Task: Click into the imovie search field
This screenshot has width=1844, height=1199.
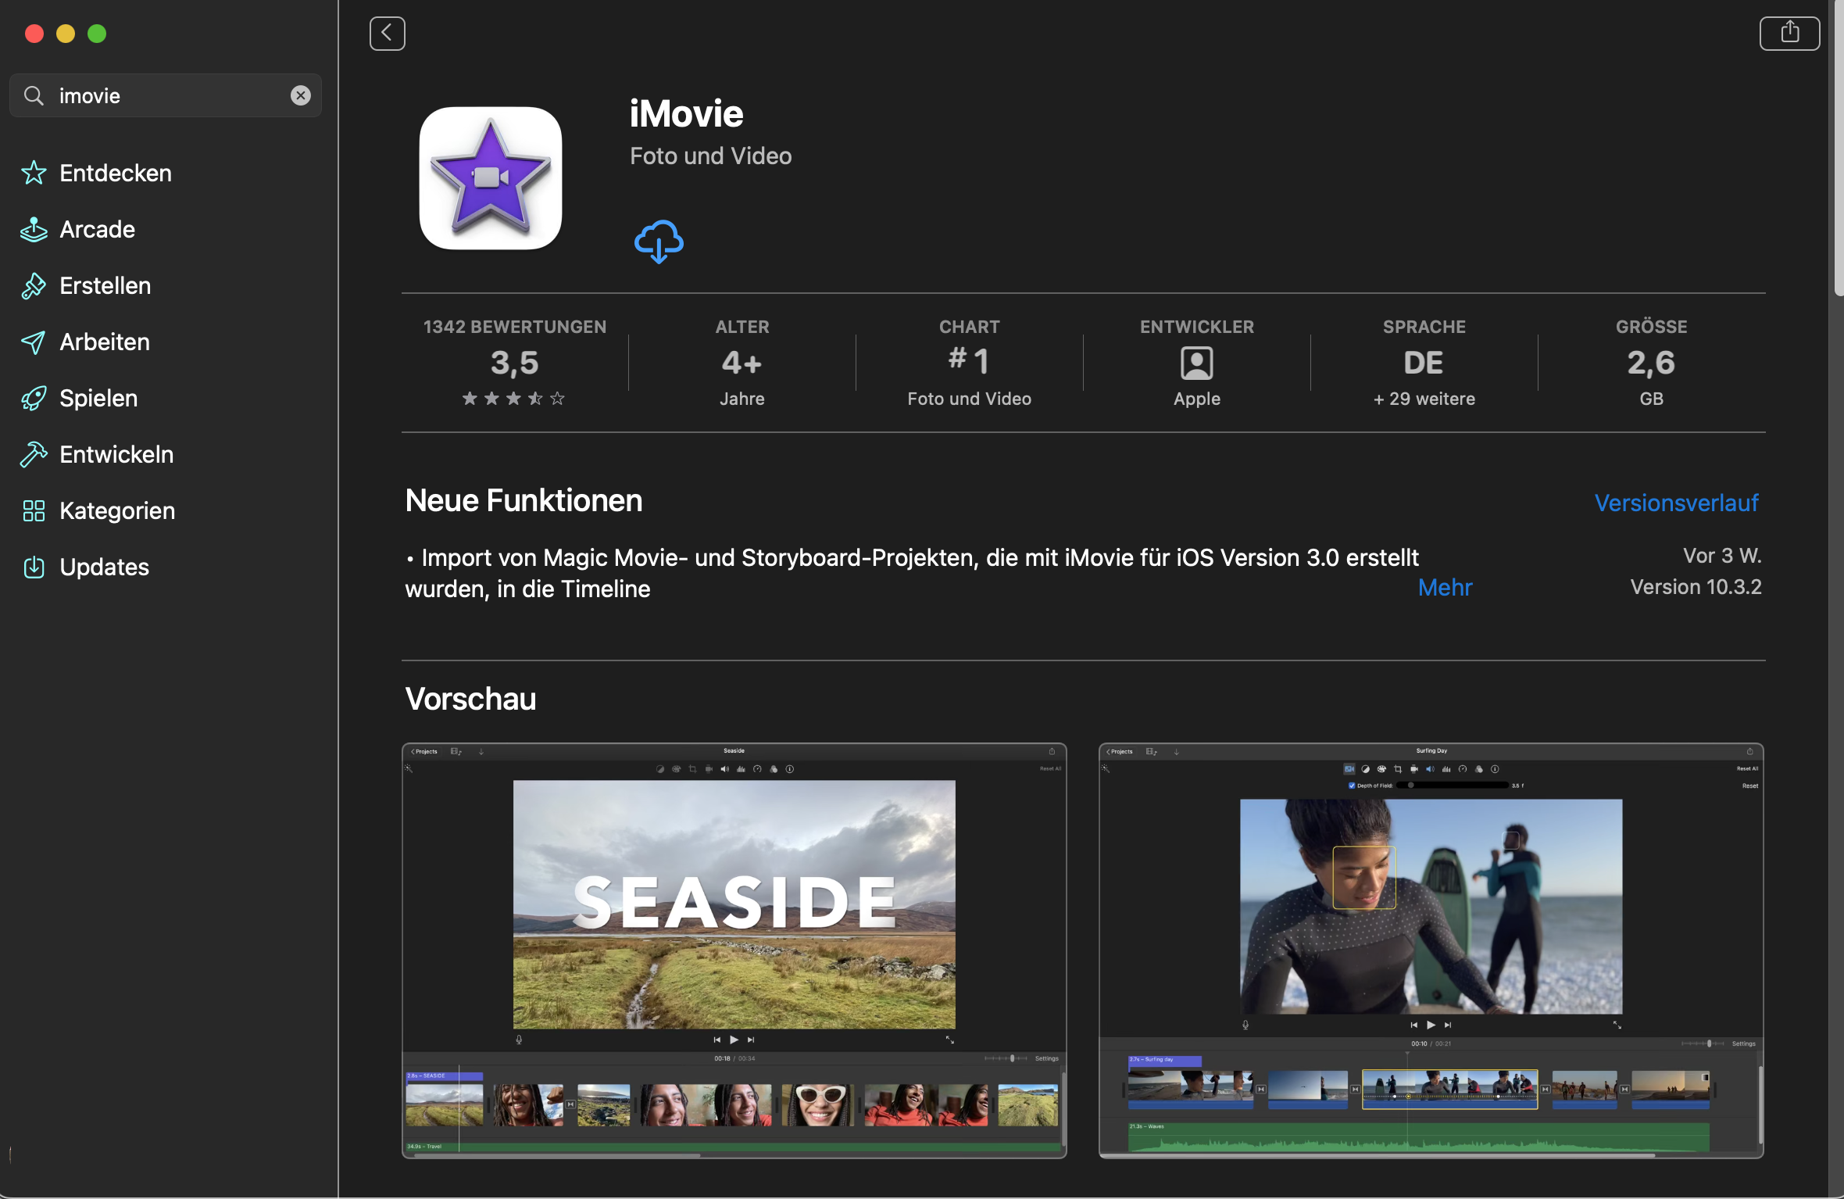Action: point(168,95)
